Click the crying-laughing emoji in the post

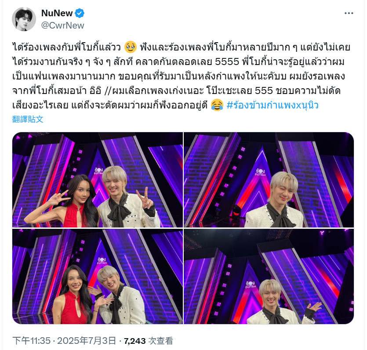click(x=217, y=105)
